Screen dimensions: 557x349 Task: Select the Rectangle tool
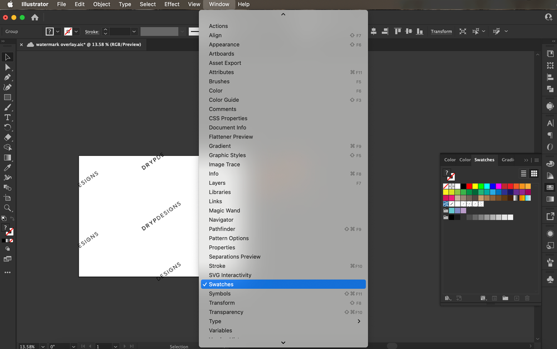7,97
